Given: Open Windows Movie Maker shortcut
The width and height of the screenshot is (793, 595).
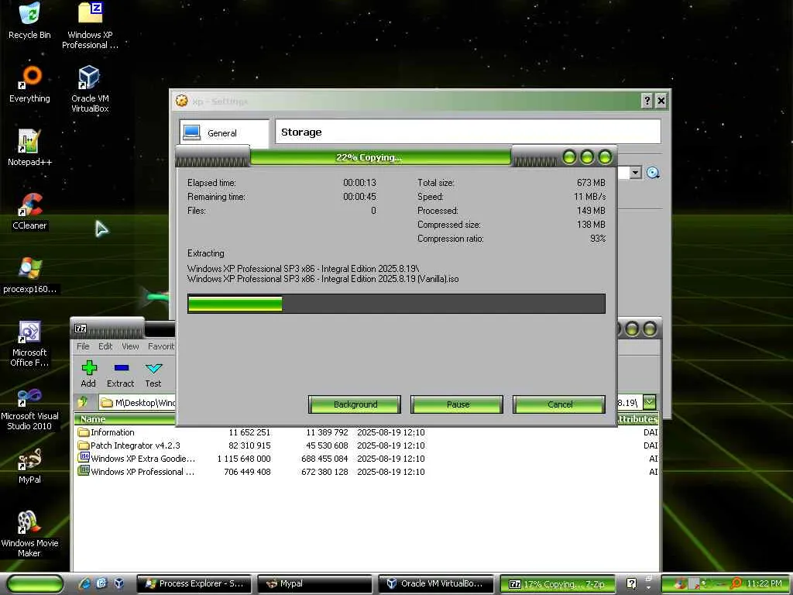Looking at the screenshot, I should click(x=29, y=534).
